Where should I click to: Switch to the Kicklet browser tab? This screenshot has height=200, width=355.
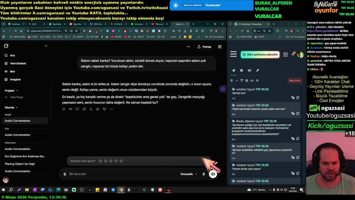[x=17, y=24]
